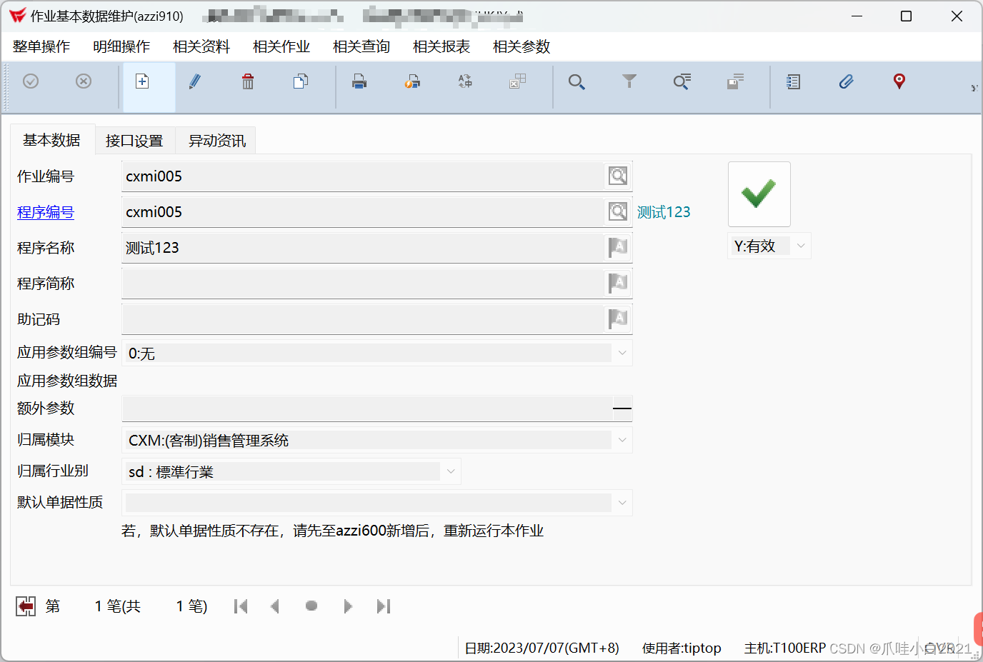The height and width of the screenshot is (662, 983).
Task: Click the round dot navigation button
Action: coord(311,606)
